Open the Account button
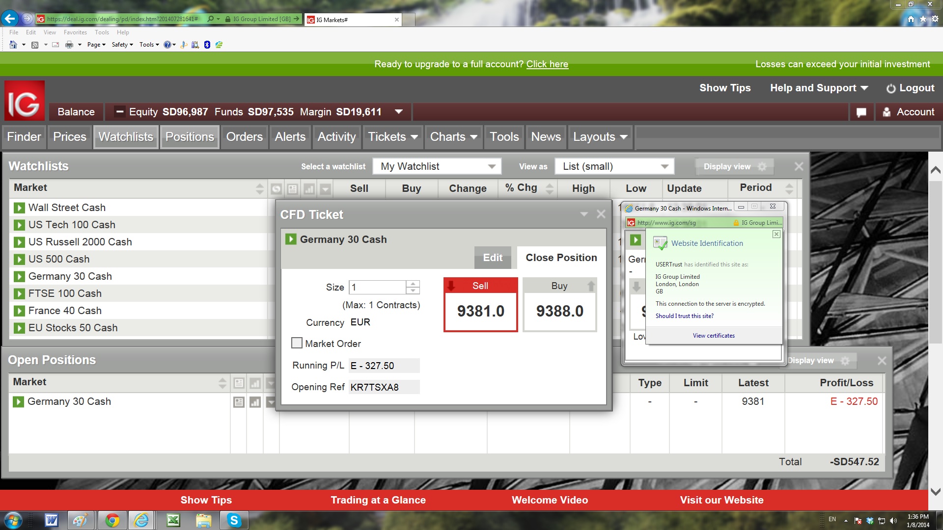The image size is (943, 530). pyautogui.click(x=909, y=112)
